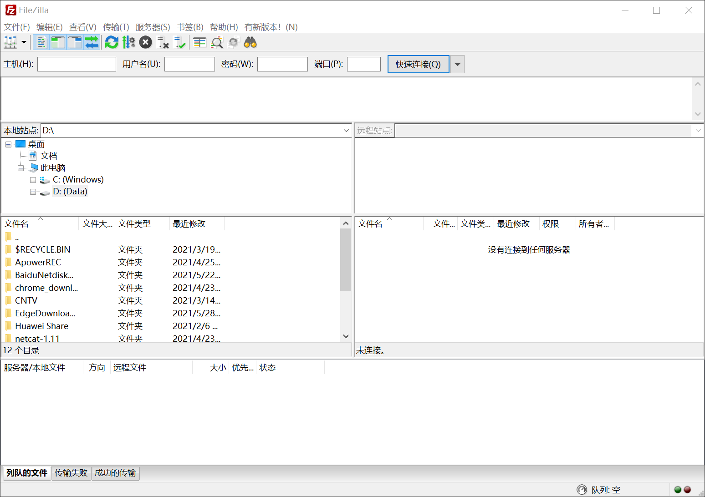The height and width of the screenshot is (497, 705).
Task: Open the Site Manager dropdown arrow
Action: point(24,42)
